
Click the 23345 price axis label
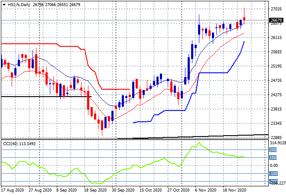pos(276,123)
